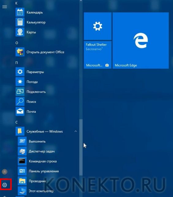The image size is (173, 197).
Task: Open the Calendar app icon
Action: click(x=20, y=12)
